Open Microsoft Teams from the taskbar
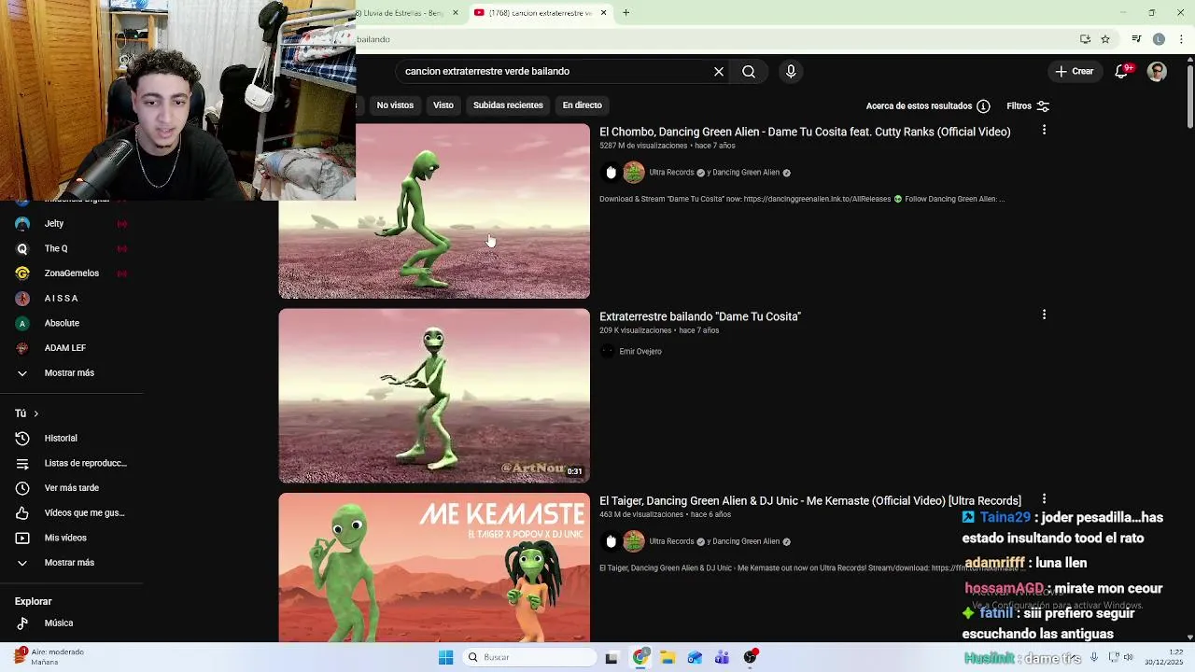The height and width of the screenshot is (672, 1195). [x=722, y=657]
